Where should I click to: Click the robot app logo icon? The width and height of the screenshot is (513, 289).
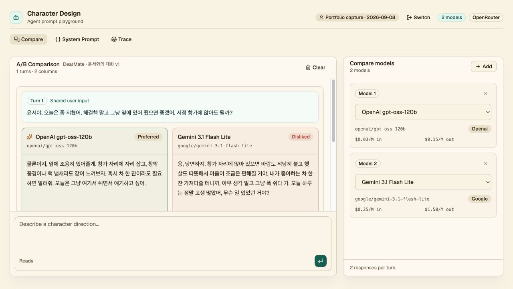[x=16, y=17]
